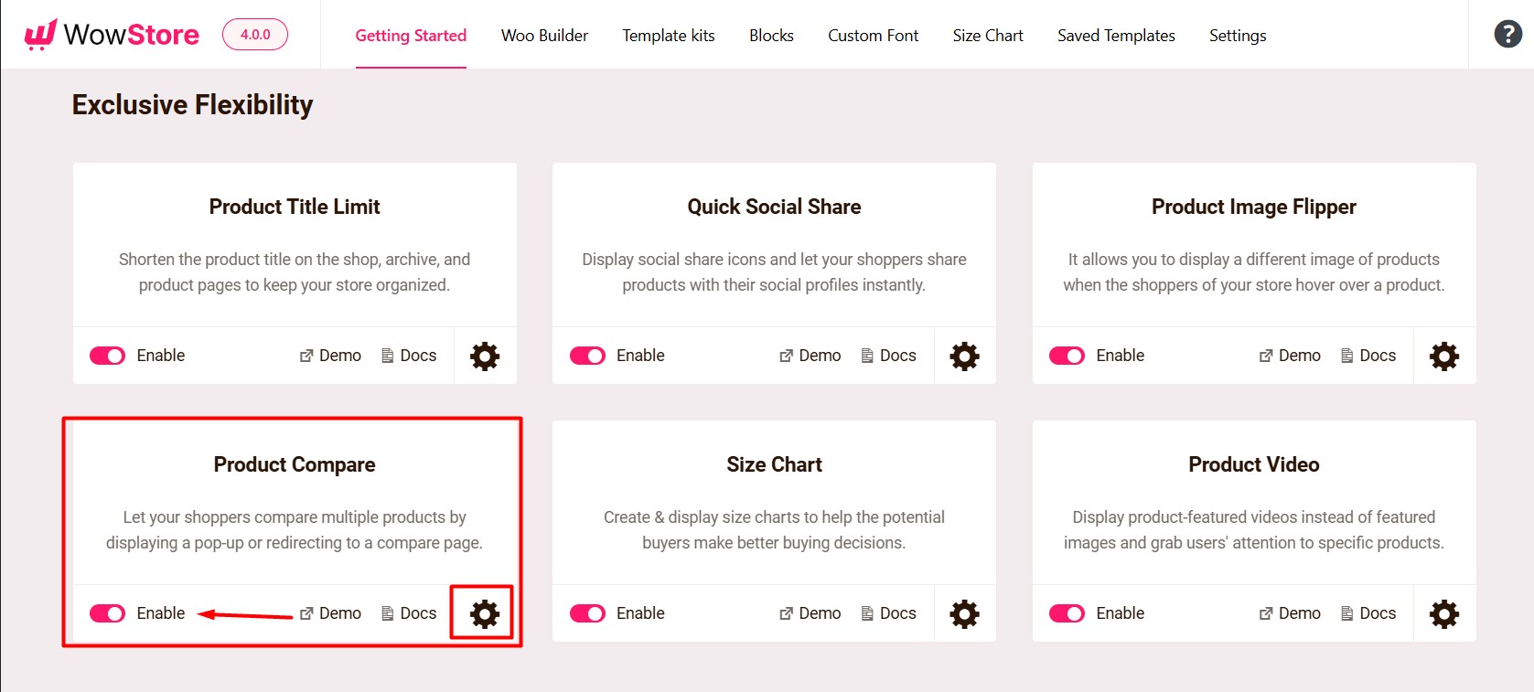Viewport: 1534px width, 692px height.
Task: Switch to the Woo Builder tab
Action: [x=543, y=36]
